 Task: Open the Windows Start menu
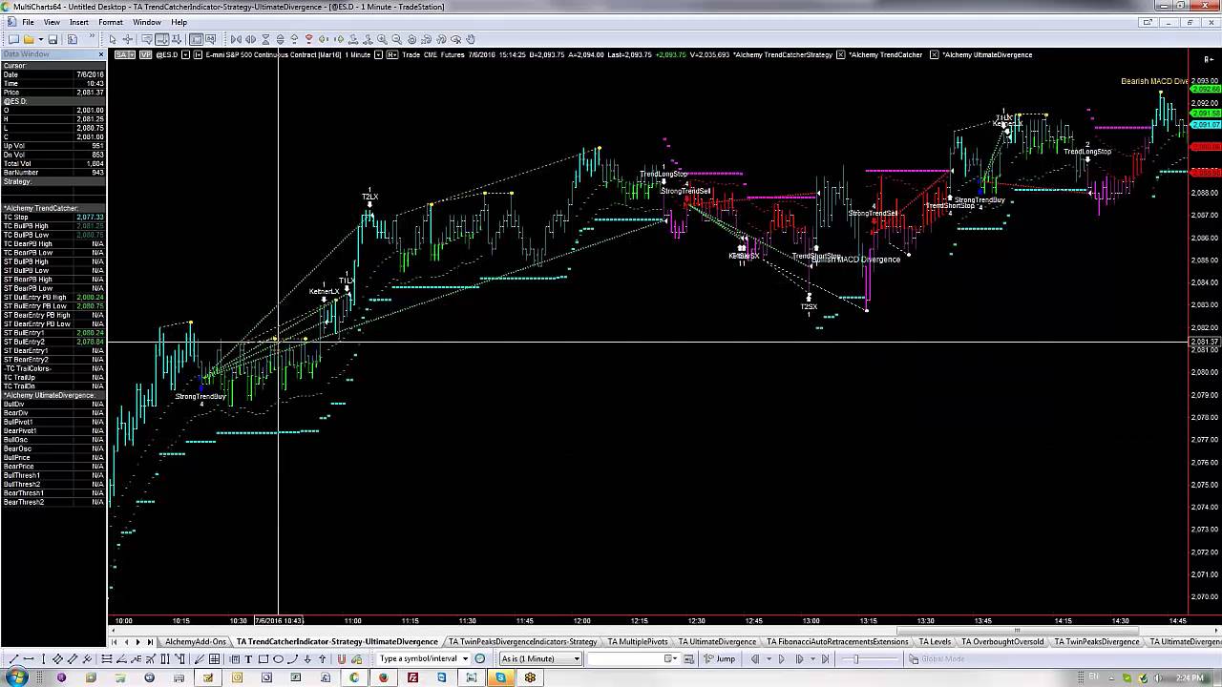point(18,677)
